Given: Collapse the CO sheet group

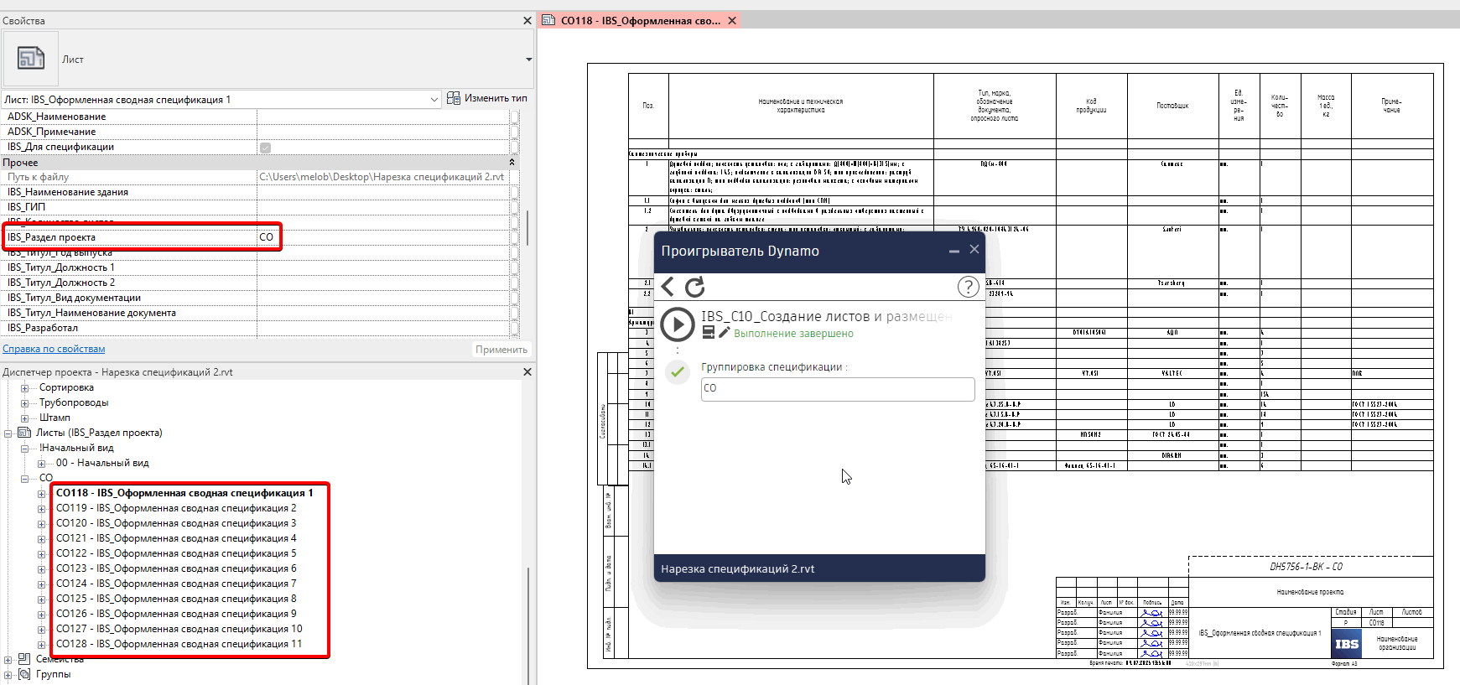Looking at the screenshot, I should pos(24,479).
